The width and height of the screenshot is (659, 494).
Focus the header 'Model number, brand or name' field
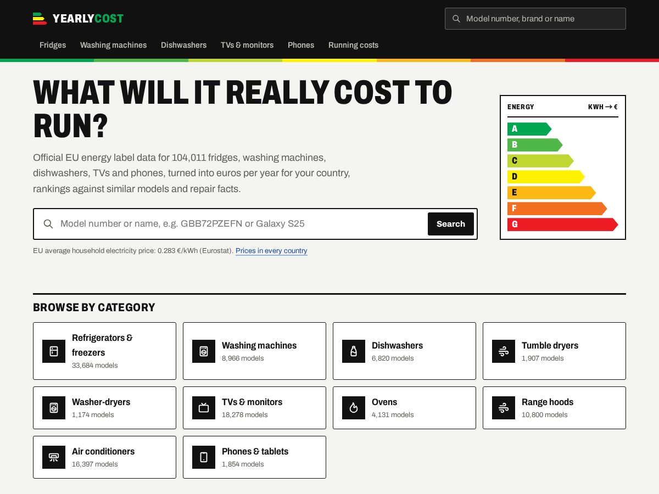click(535, 19)
